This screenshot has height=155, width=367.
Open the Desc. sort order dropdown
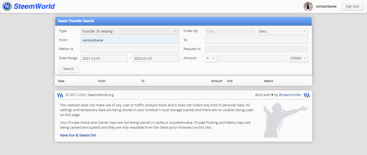(x=283, y=31)
